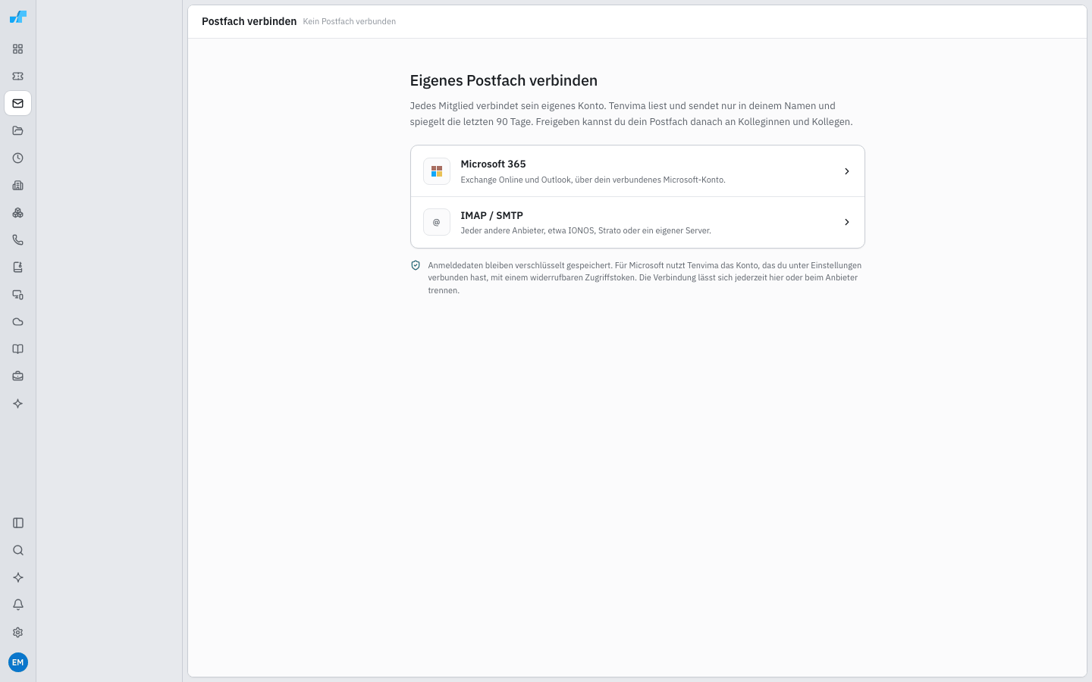The width and height of the screenshot is (1092, 682).
Task: Click the 'Exchange Online und Outlook' description
Action: 593,180
